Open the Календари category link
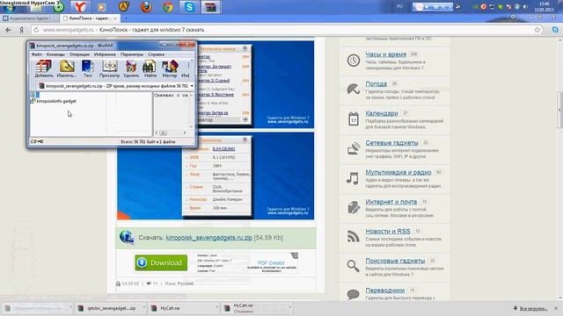The width and height of the screenshot is (563, 316). tap(381, 113)
